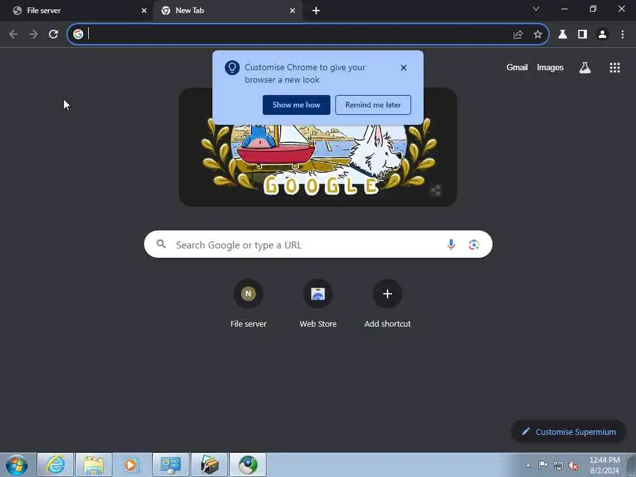Click the Google icon in the address bar

pos(78,34)
